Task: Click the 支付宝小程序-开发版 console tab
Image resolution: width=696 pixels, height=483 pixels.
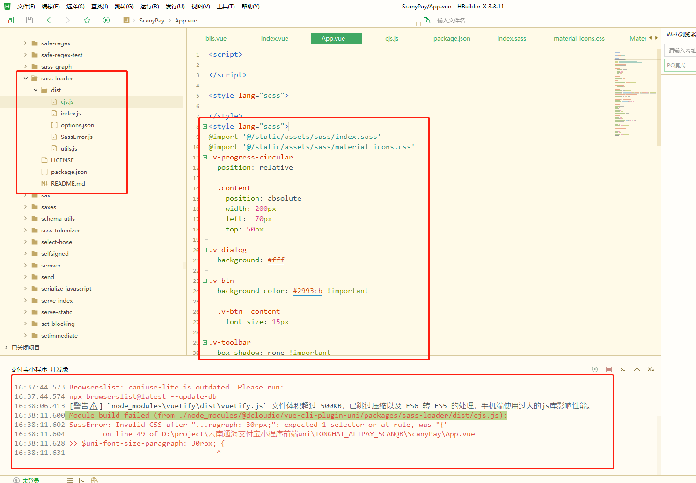Action: (40, 369)
